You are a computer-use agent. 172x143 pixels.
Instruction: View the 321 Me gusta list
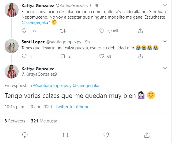[43, 121]
